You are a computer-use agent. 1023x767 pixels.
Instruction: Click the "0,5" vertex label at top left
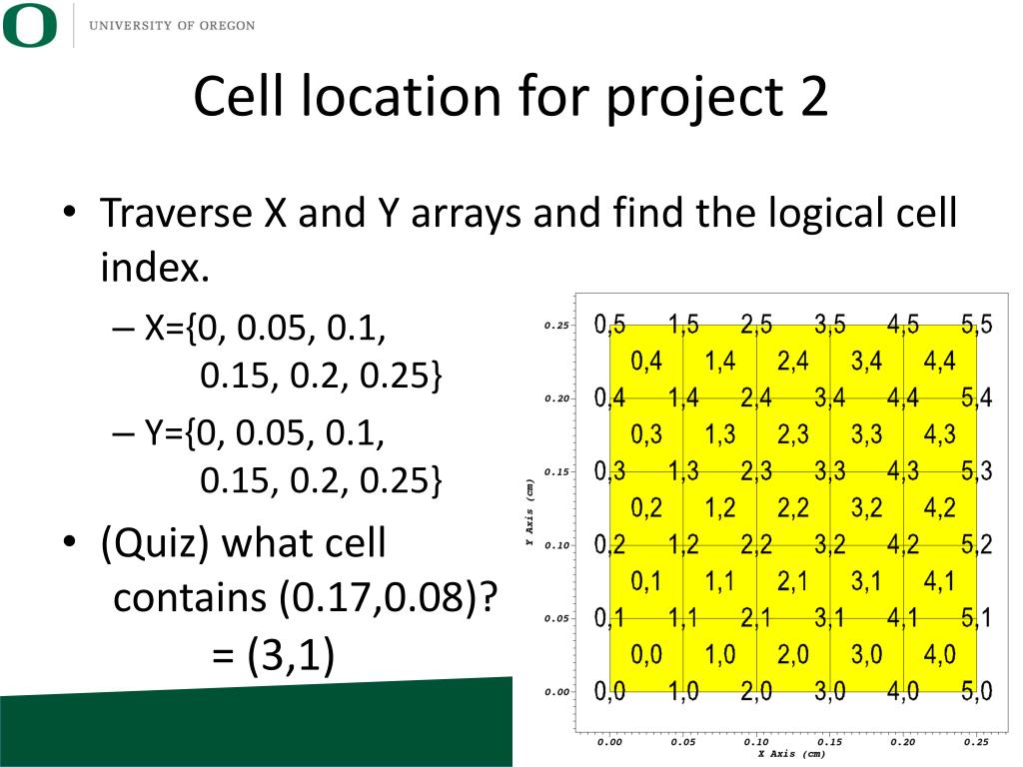pyautogui.click(x=610, y=325)
